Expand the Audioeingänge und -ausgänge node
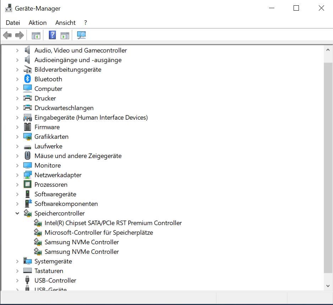Image resolution: width=333 pixels, height=305 pixels. click(x=17, y=60)
